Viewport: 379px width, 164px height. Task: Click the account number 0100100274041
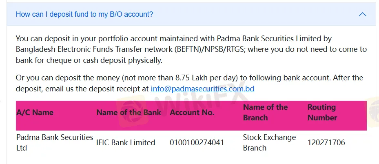click(197, 142)
